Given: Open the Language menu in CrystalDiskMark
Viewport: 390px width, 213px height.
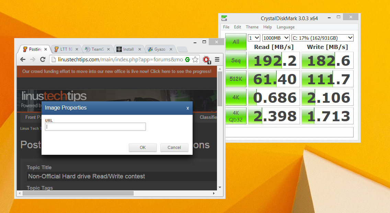Looking at the screenshot, I should [286, 27].
